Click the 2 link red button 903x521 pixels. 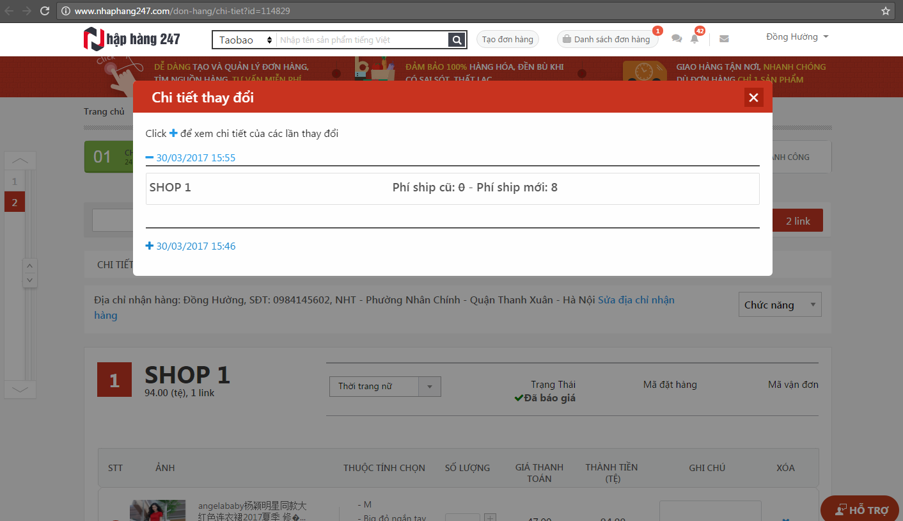point(797,221)
